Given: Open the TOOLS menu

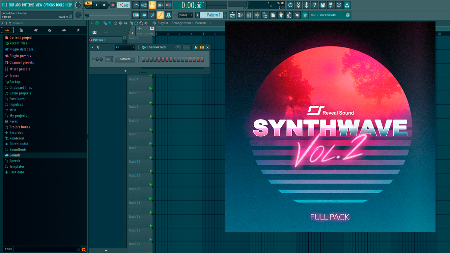Looking at the screenshot, I should click(60, 5).
